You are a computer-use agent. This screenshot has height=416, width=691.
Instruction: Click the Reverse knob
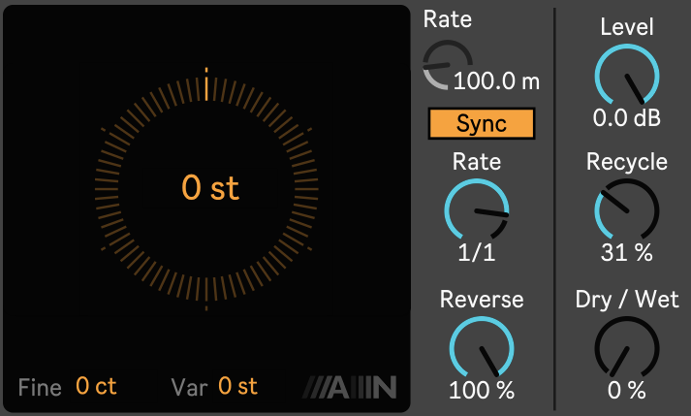[x=481, y=346]
